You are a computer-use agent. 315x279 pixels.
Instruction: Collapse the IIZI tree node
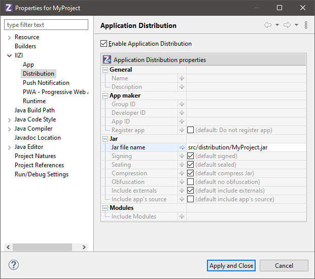(9, 55)
